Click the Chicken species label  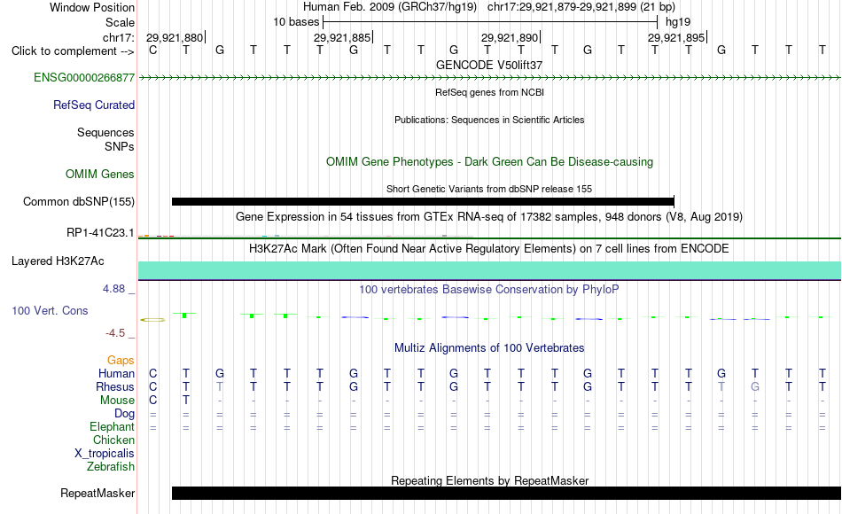[x=113, y=440]
